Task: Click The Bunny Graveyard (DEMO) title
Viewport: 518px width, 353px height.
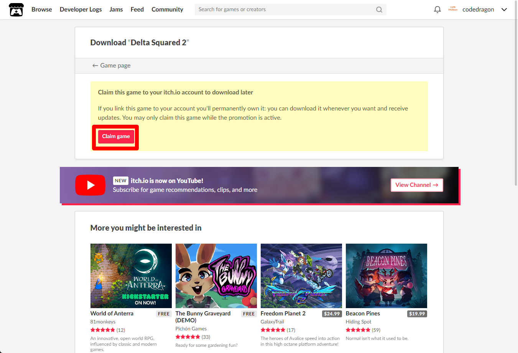Action: pyautogui.click(x=203, y=317)
